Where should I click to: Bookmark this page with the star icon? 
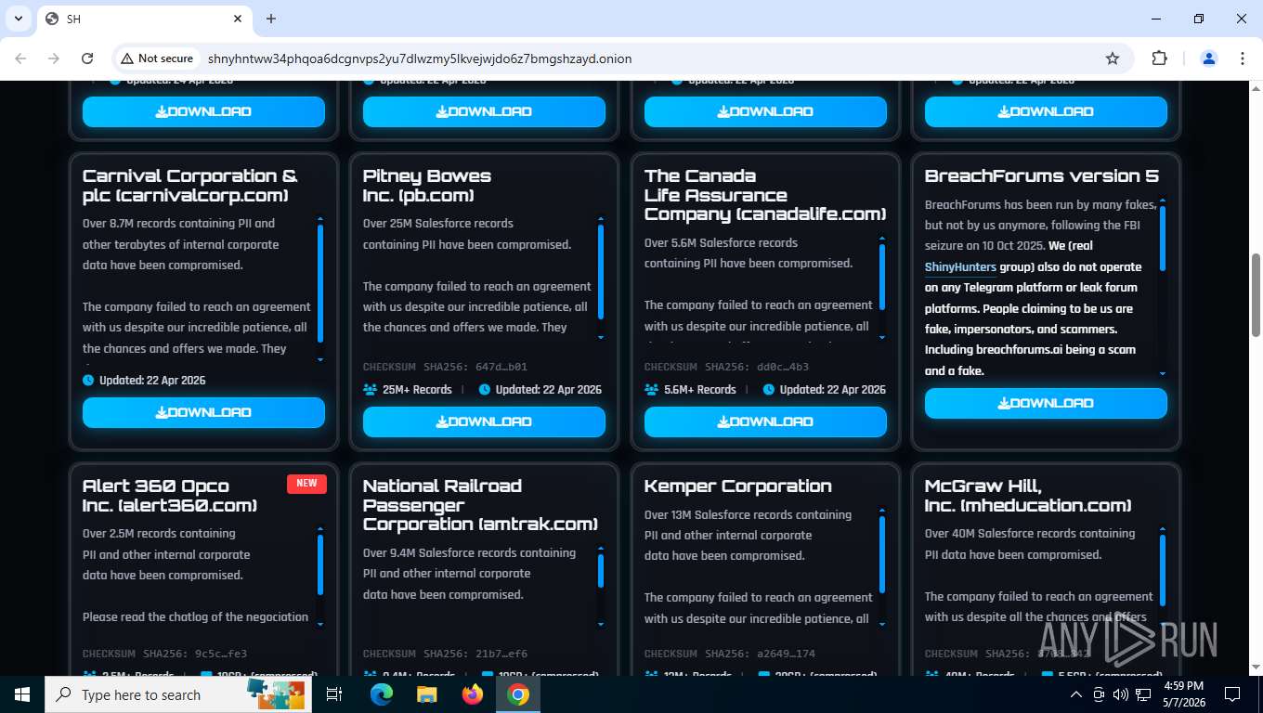[x=1113, y=58]
